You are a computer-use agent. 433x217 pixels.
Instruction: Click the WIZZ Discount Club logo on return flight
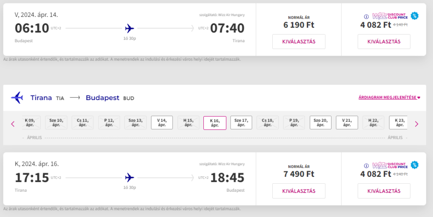[389, 165]
